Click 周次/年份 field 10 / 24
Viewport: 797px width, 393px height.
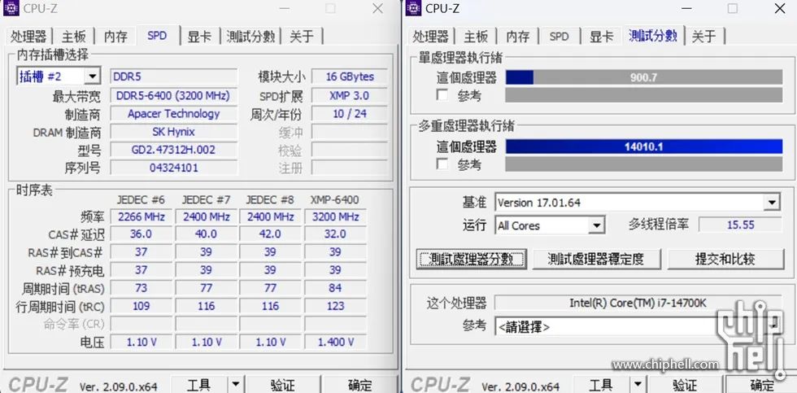click(350, 113)
